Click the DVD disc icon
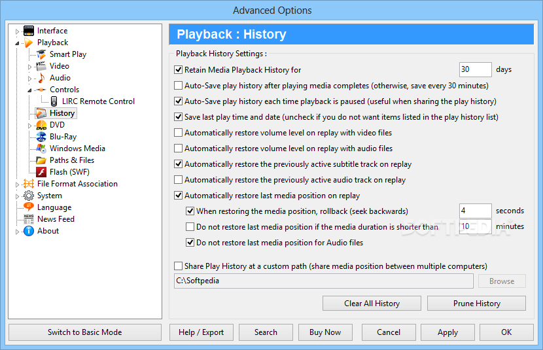The image size is (543, 350). click(41, 125)
